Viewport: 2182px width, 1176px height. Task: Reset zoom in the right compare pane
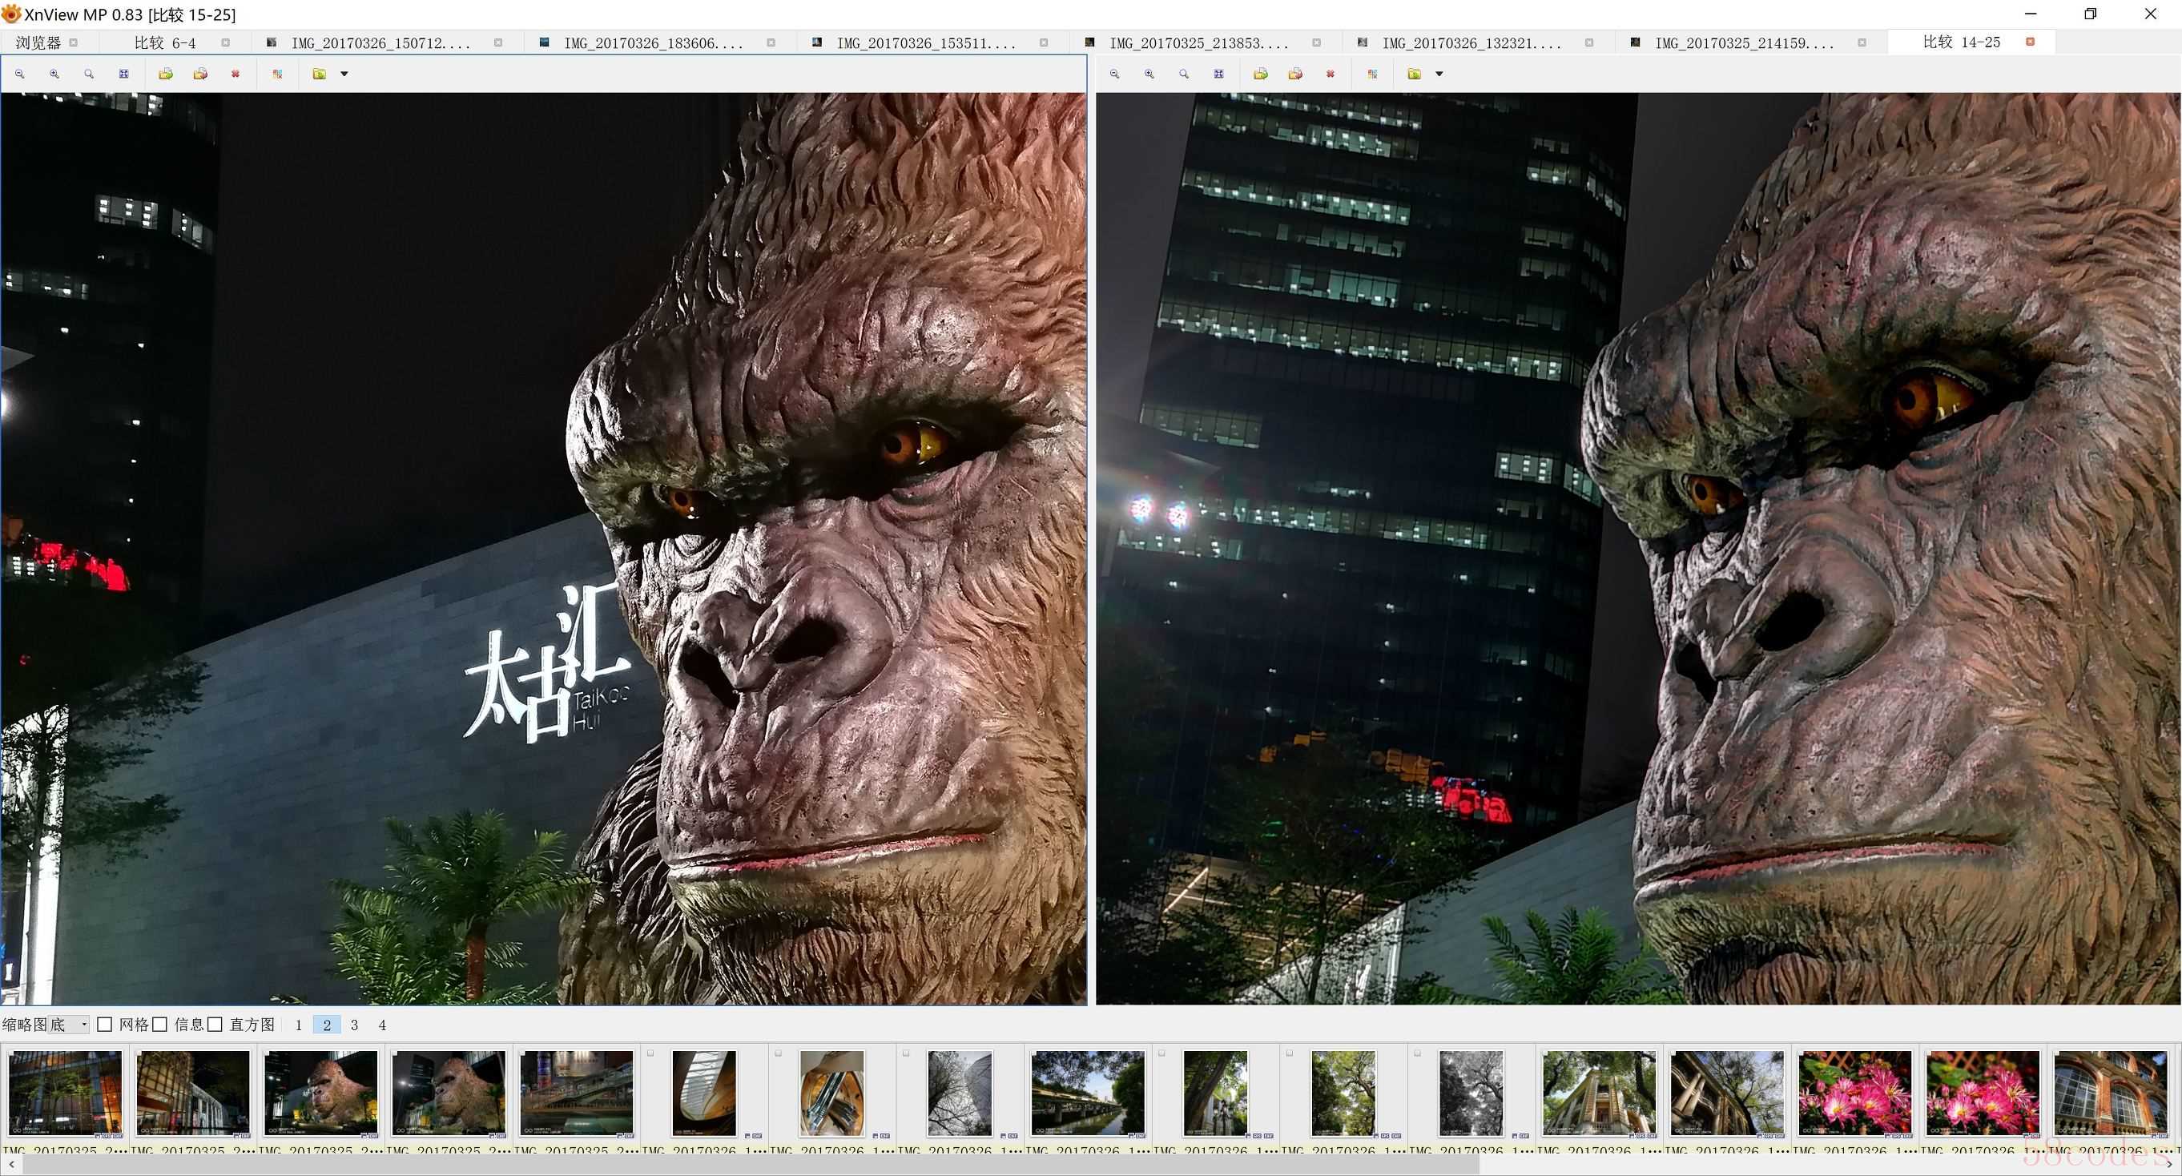pyautogui.click(x=1184, y=75)
